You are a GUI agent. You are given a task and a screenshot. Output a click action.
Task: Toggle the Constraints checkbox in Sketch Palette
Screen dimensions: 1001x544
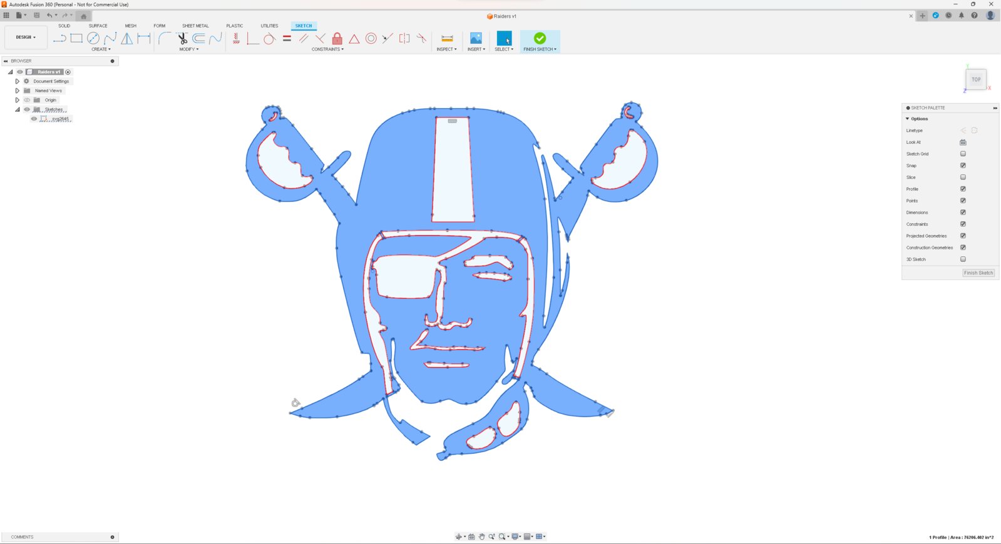point(963,224)
